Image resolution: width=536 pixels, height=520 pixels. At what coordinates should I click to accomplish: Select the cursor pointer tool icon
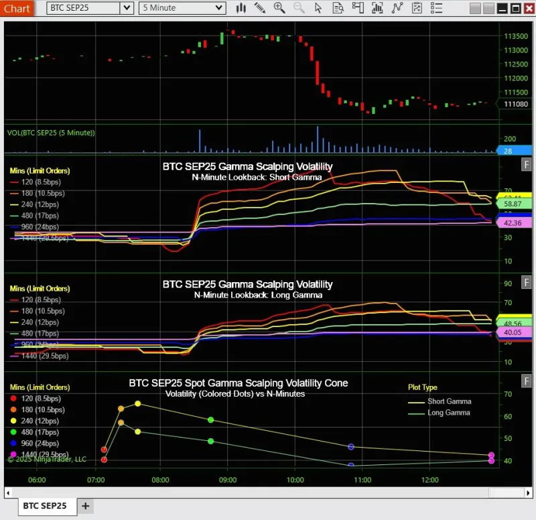tap(318, 8)
